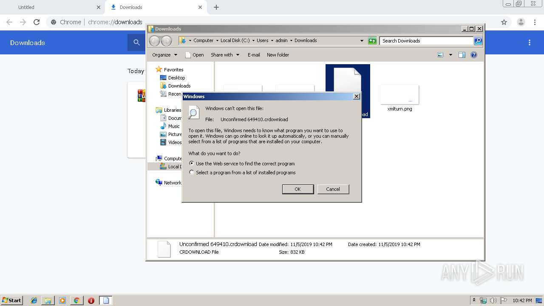Bookmark this page with star icon

point(504,22)
